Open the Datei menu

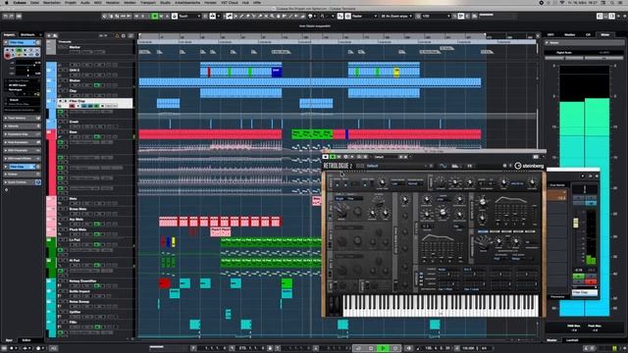(35, 2)
